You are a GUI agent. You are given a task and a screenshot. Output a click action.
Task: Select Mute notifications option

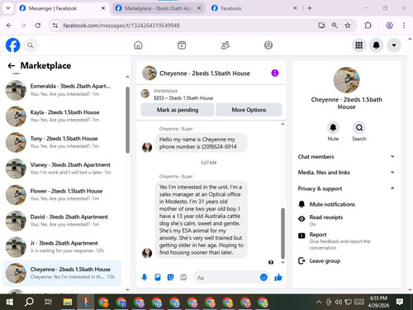[346, 204]
